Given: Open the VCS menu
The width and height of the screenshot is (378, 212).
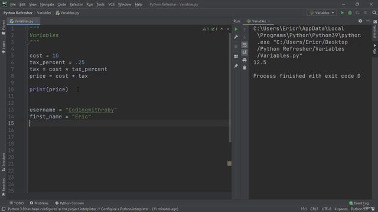Looking at the screenshot, I should (112, 4).
